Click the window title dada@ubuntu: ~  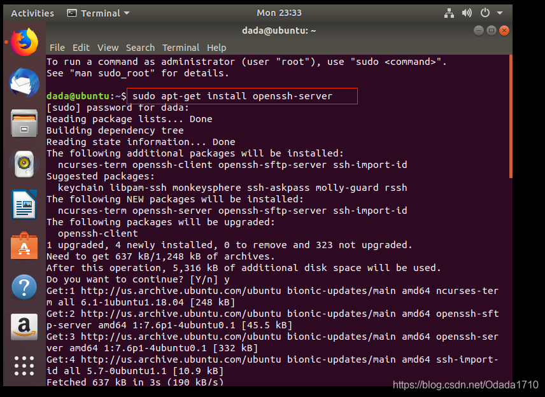coord(279,31)
